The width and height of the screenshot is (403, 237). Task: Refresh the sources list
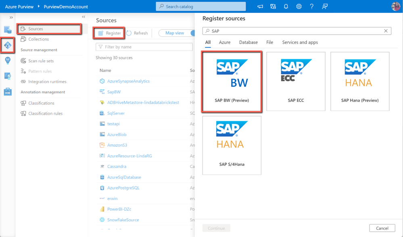(x=137, y=33)
